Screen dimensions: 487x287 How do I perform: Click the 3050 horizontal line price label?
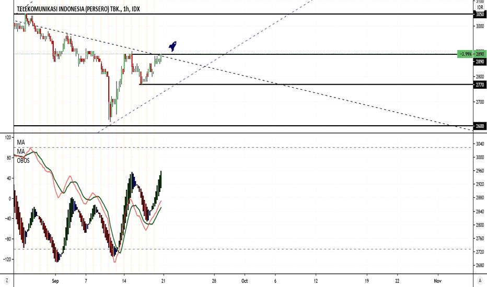pyautogui.click(x=480, y=14)
